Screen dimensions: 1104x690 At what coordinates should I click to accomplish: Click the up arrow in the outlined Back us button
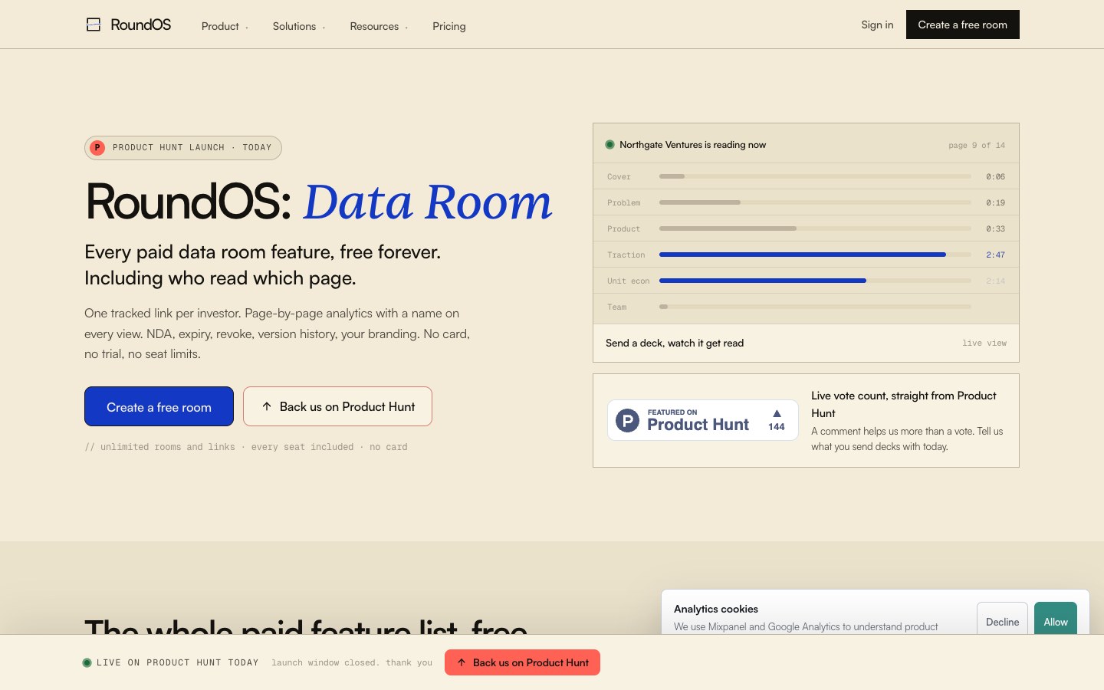pos(267,406)
